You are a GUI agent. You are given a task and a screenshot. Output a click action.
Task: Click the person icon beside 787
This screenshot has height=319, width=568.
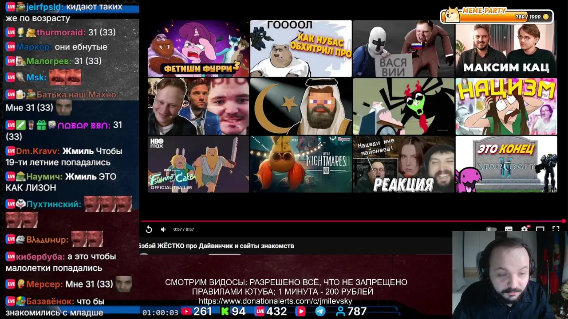click(340, 312)
